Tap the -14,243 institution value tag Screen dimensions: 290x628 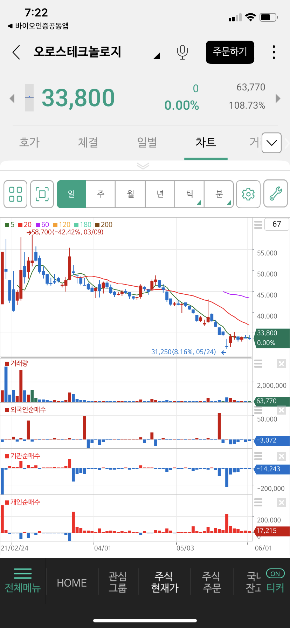(272, 469)
